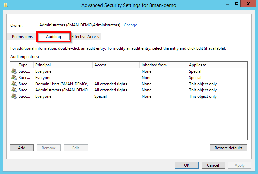Sort entries by Principal column header
The height and width of the screenshot is (174, 258).
pyautogui.click(x=63, y=65)
